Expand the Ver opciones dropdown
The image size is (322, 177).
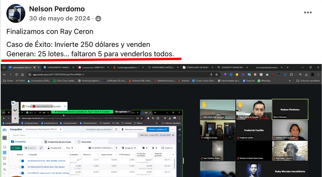[x=123, y=111]
